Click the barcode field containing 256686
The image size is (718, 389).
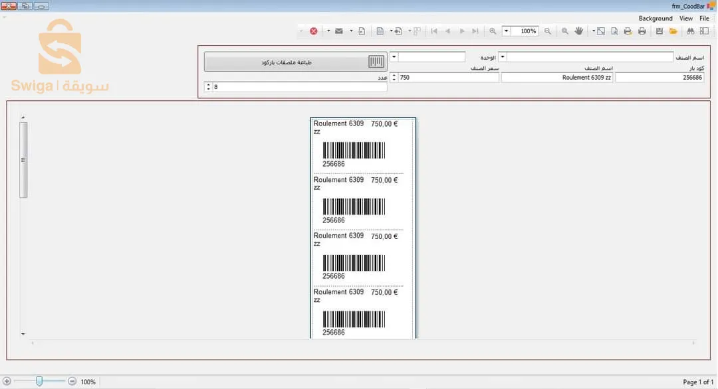659,78
